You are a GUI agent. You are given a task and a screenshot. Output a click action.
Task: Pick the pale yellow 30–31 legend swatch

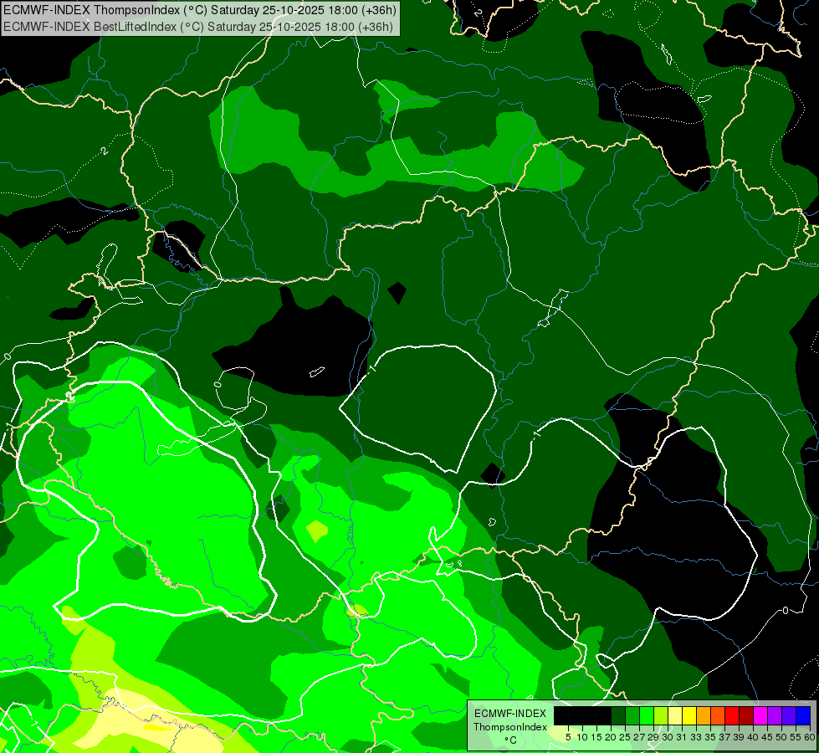[675, 715]
